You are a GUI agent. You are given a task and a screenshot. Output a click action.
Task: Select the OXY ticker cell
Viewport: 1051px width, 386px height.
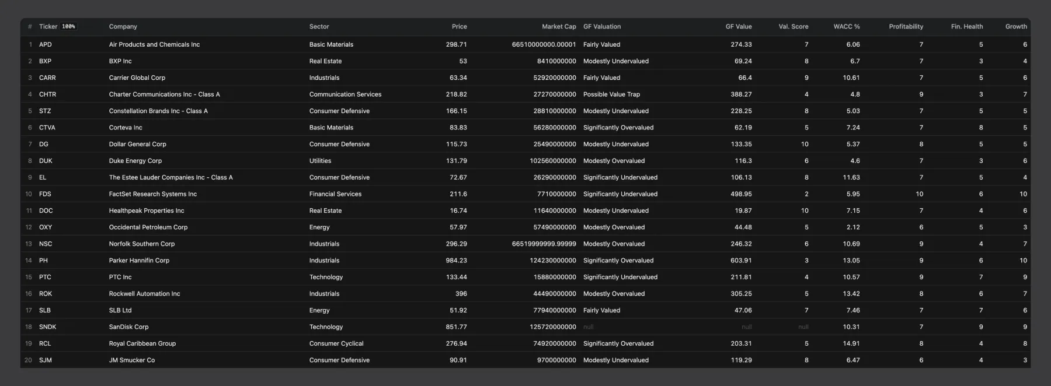(46, 227)
